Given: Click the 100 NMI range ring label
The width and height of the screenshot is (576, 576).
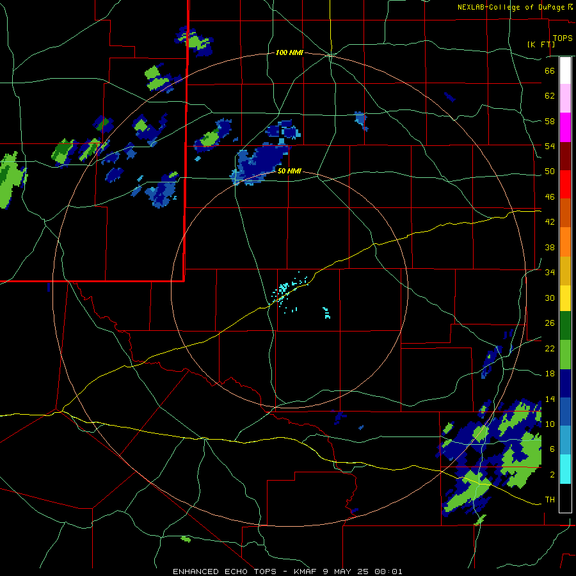Looking at the screenshot, I should click(289, 53).
